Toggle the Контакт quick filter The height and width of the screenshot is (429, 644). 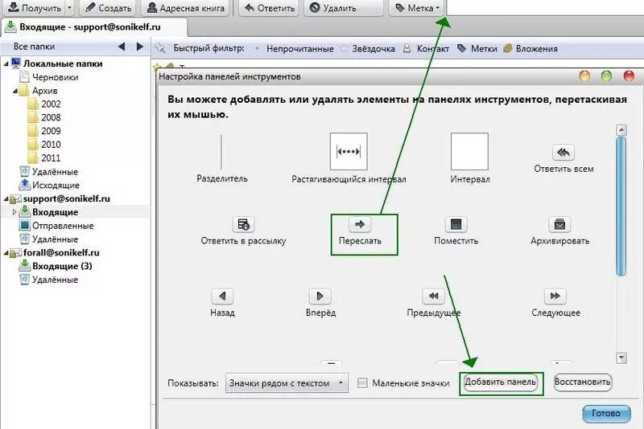coord(426,48)
